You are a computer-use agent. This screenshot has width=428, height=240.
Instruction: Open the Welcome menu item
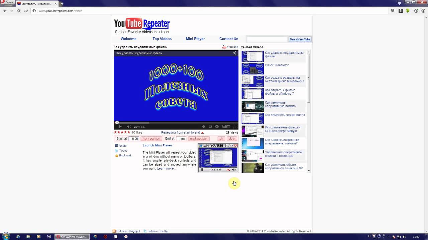pos(128,39)
